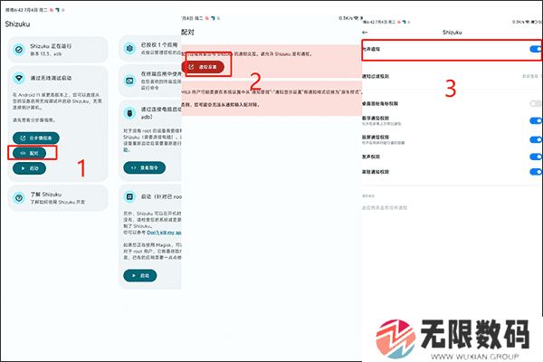Tap the Shizuku 正在运行 status check icon
Viewport: 543px width, 362px height.
[19, 50]
